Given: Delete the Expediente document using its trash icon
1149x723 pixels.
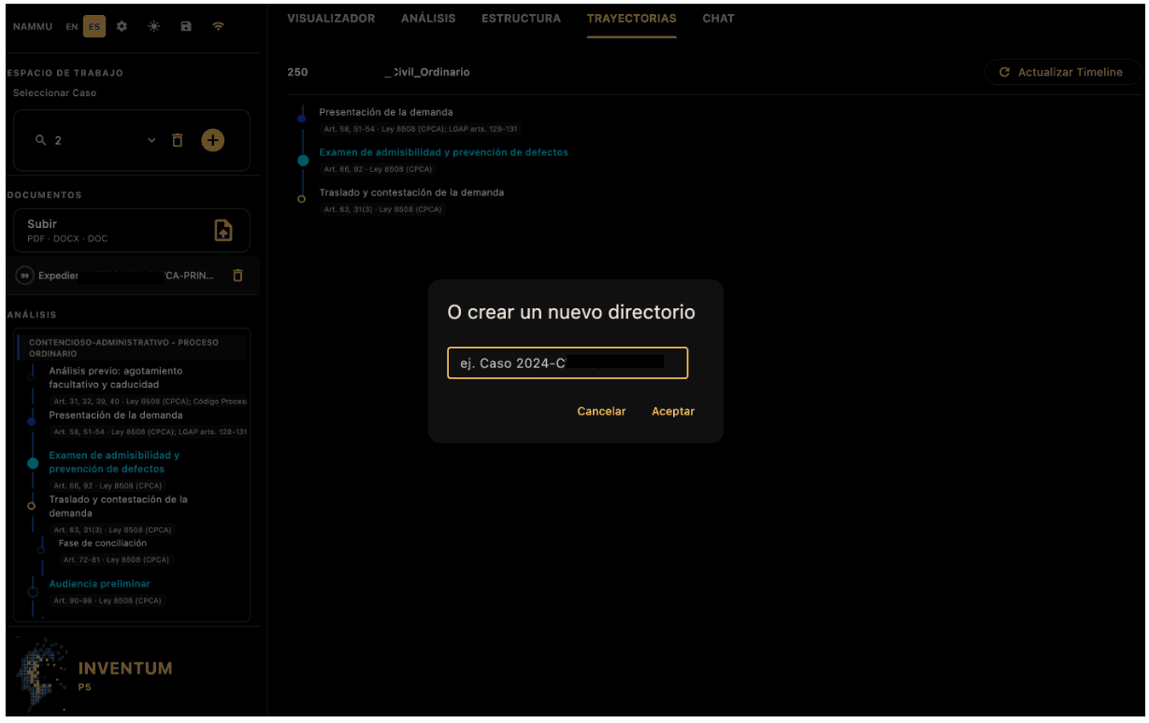Looking at the screenshot, I should 237,276.
